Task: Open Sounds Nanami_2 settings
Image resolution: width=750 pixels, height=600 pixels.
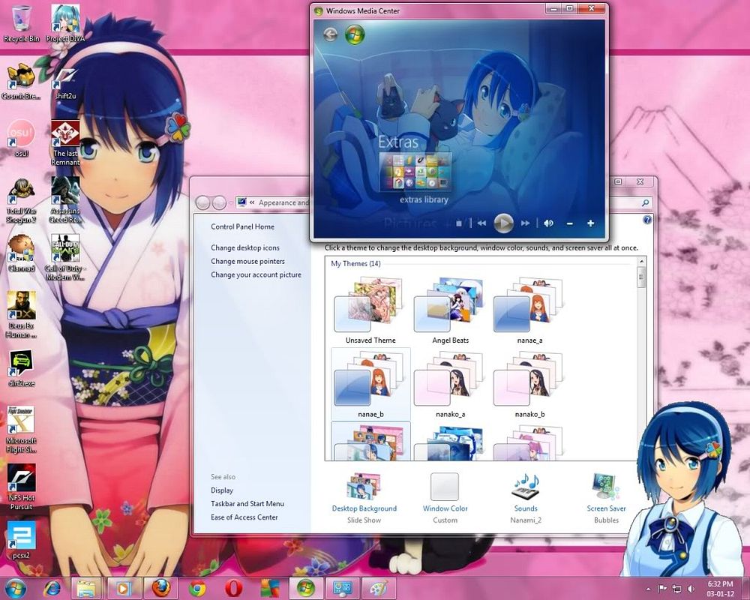Action: 526,498
